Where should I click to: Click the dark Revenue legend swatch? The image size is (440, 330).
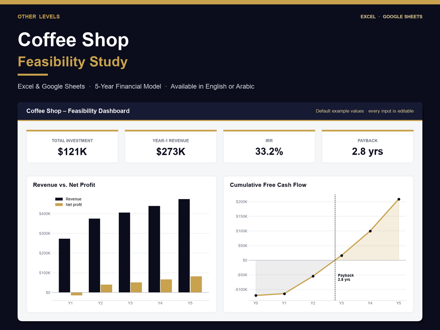coord(59,199)
